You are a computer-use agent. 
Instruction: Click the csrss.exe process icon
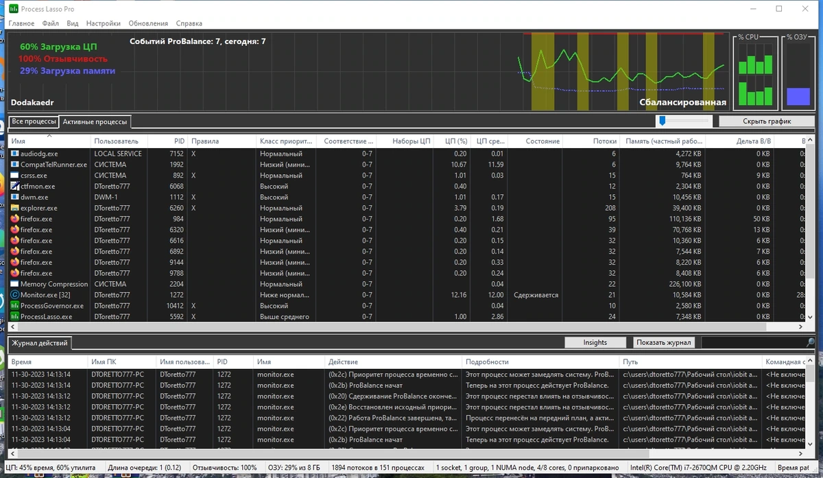coord(14,176)
